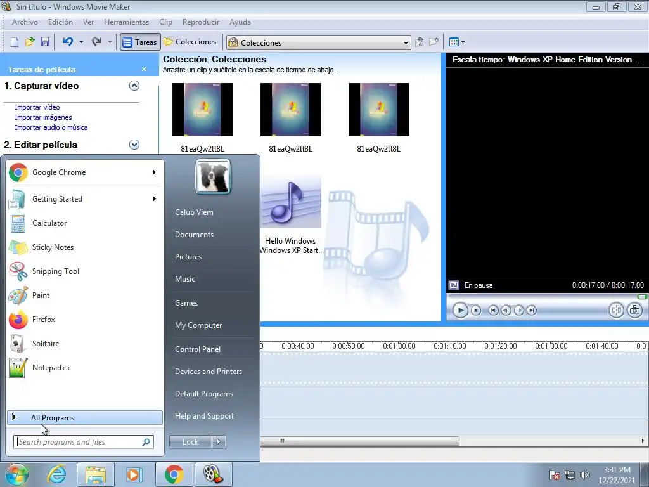Click the timeline horizontal scrollbar thumb
Image resolution: width=649 pixels, height=487 pixels.
point(360,441)
